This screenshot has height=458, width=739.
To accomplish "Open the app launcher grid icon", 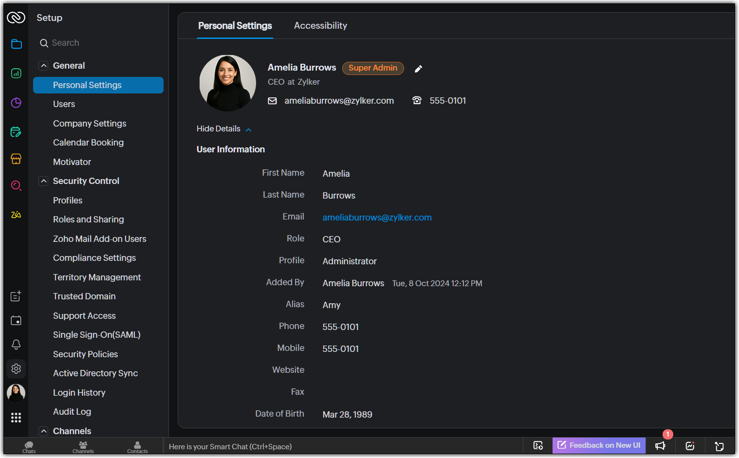I will (x=16, y=418).
